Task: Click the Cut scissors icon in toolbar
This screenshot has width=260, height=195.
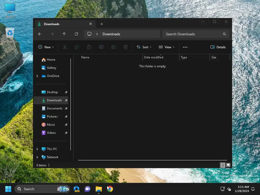Action: pos(65,47)
